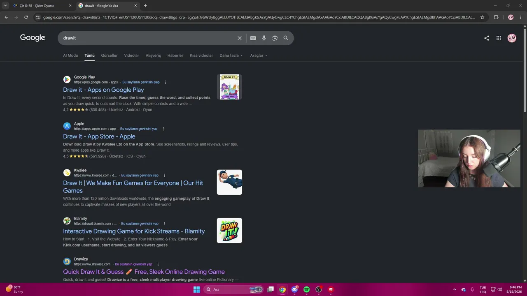Open more options for the Google Play result
527x296 pixels.
coord(166,82)
